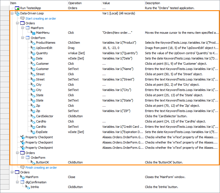This screenshot has height=193, width=220.
Task: Click the Var1 [Local] (All records) value
Action: [119, 13]
